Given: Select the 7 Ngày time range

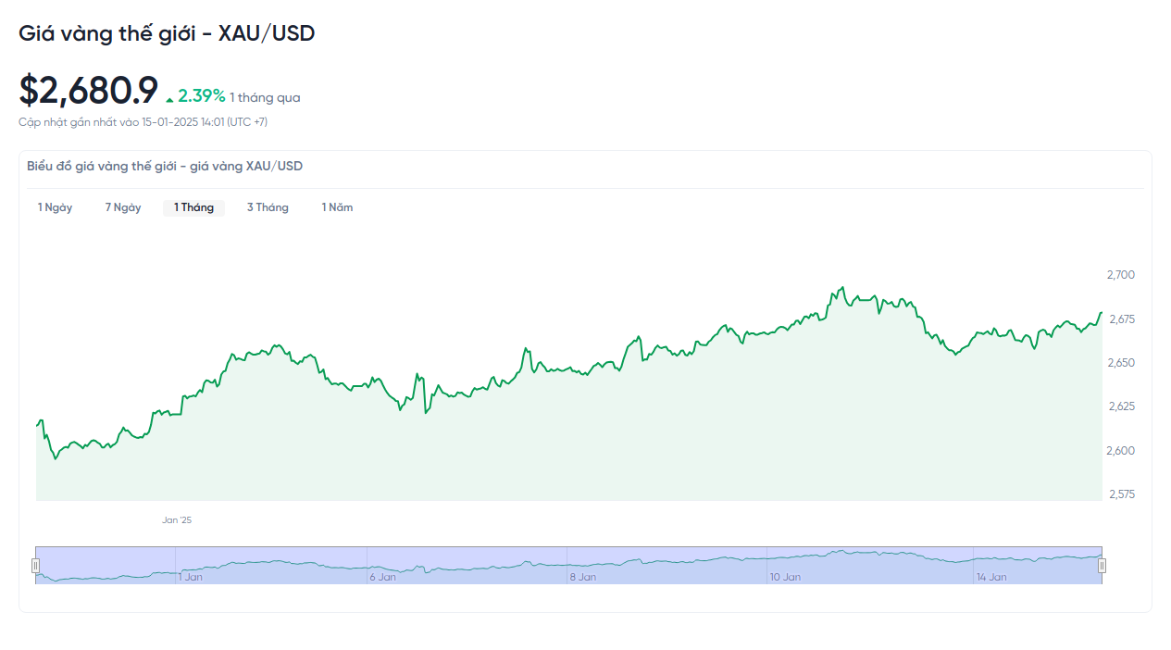Looking at the screenshot, I should 123,207.
